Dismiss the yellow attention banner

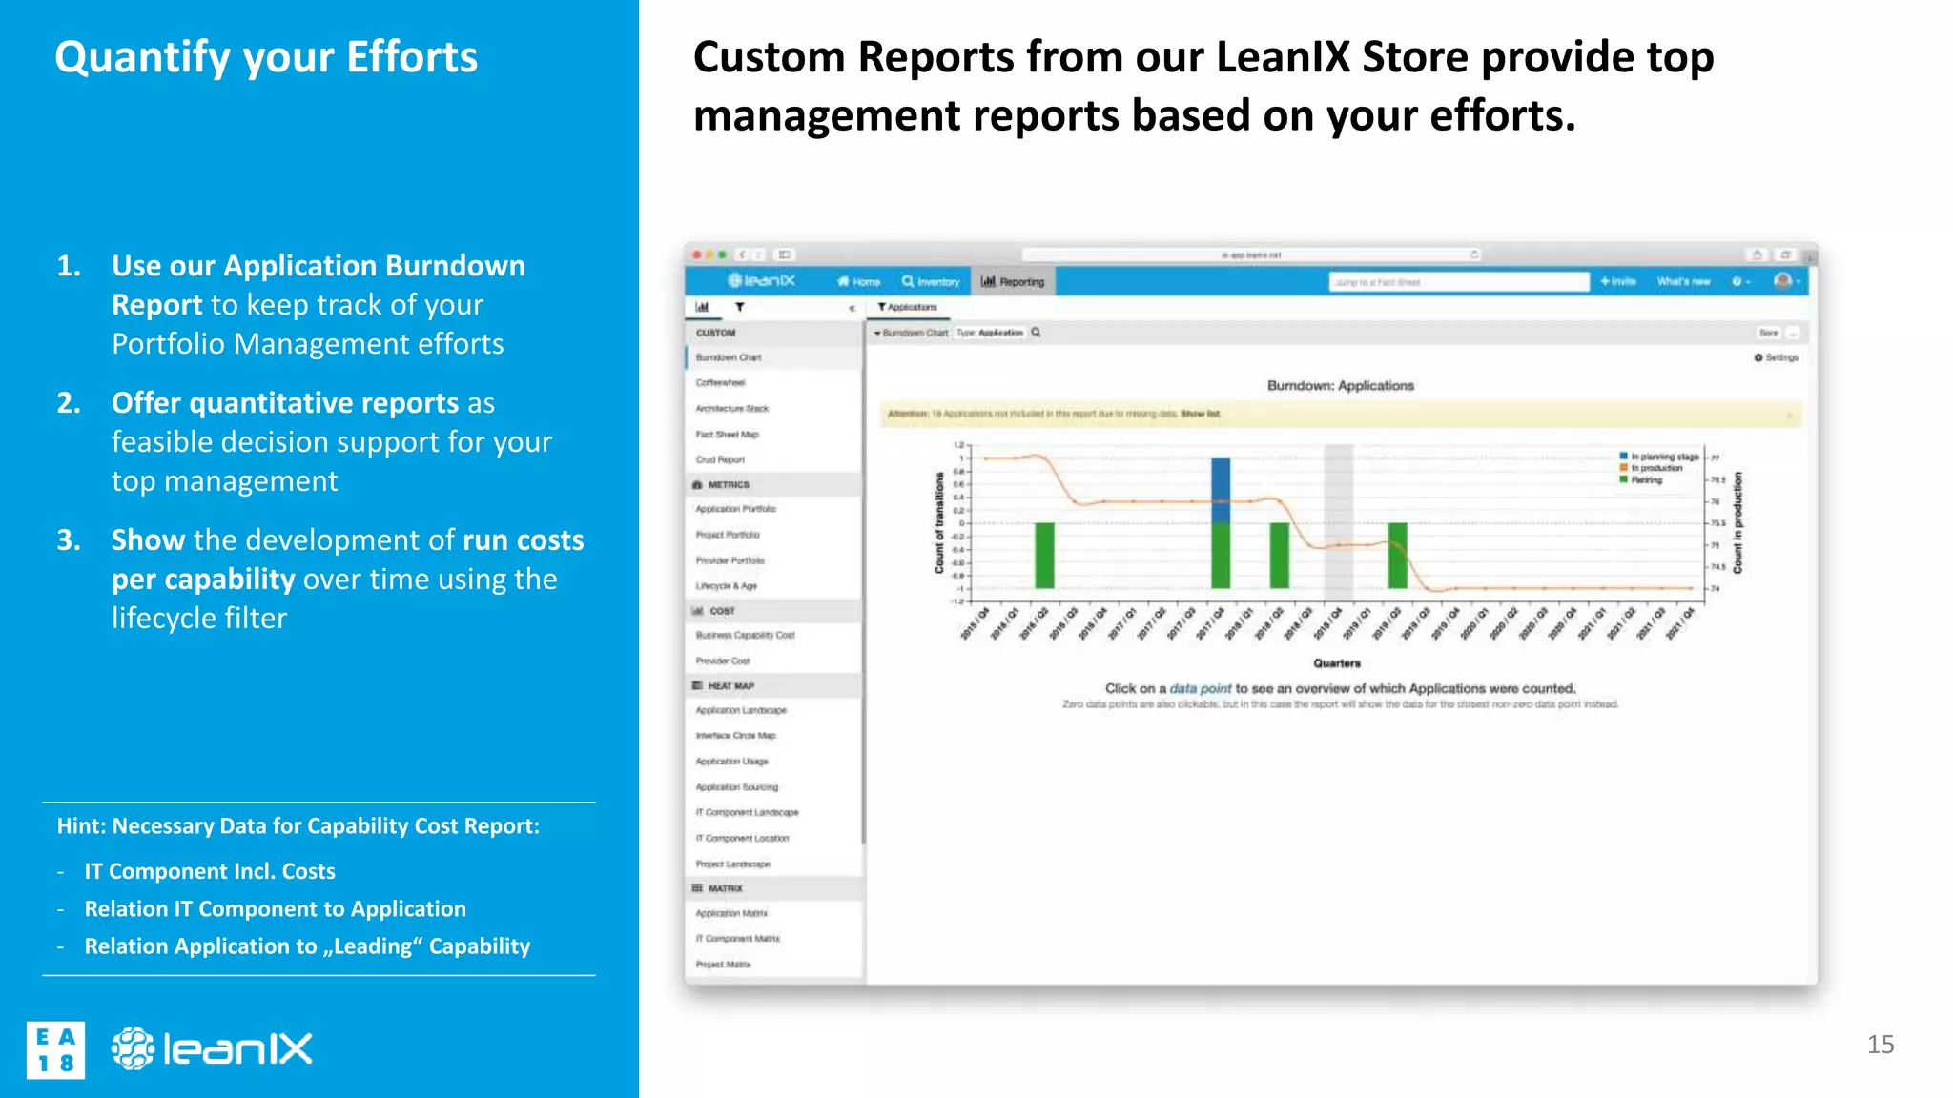[1789, 415]
